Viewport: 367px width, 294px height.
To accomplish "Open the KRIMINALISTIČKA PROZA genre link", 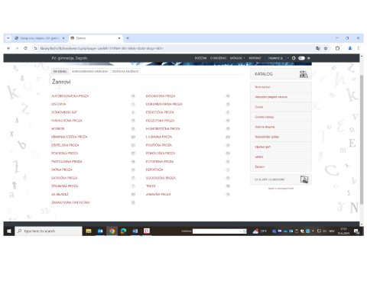I will click(x=69, y=137).
